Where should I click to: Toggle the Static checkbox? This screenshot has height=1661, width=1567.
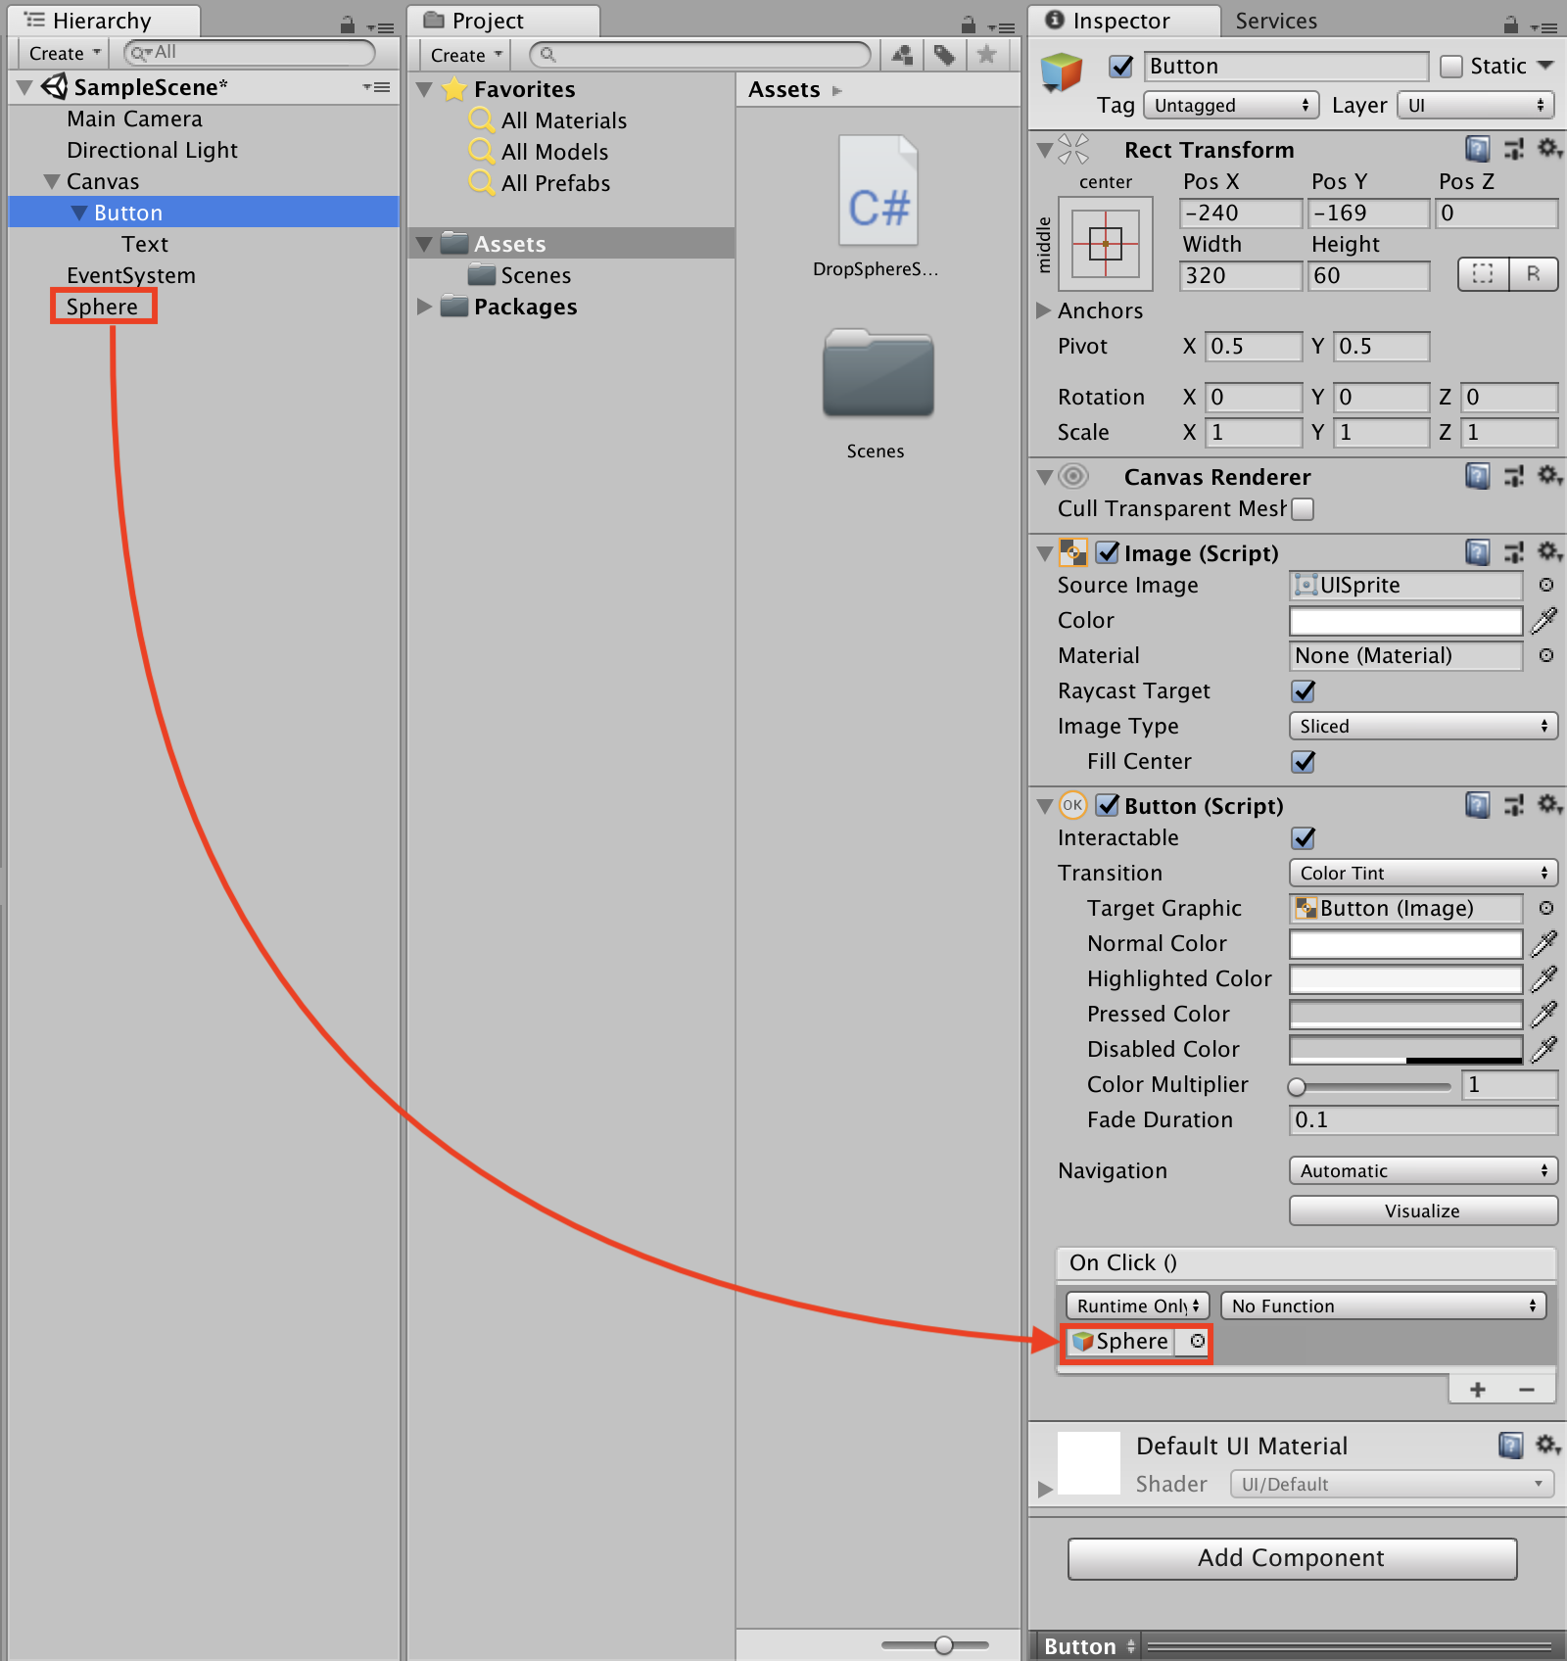[x=1451, y=67]
